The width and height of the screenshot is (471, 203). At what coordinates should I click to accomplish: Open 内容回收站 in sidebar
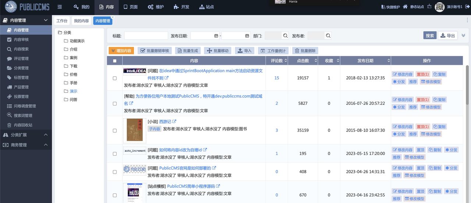pyautogui.click(x=26, y=125)
